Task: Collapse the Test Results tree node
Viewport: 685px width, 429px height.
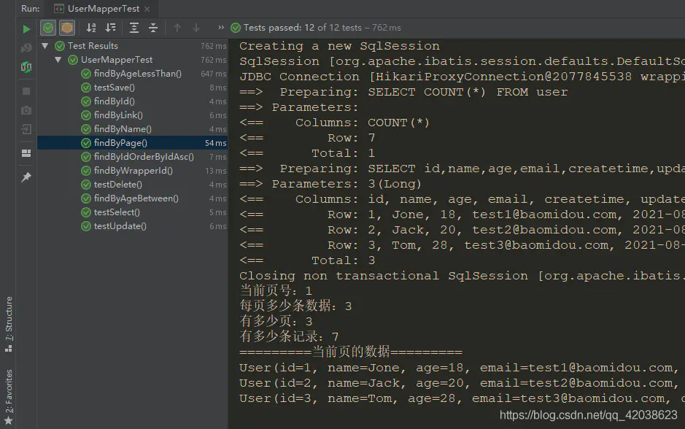Action: [x=45, y=45]
